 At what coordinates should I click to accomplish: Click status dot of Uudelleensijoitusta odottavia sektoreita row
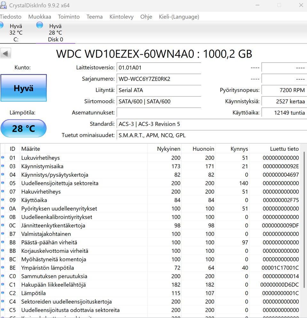point(3,310)
